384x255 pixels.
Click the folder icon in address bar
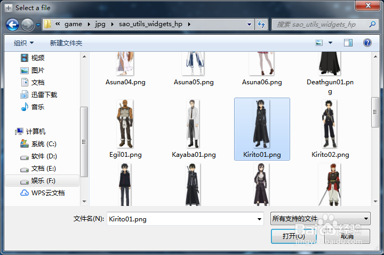click(47, 24)
